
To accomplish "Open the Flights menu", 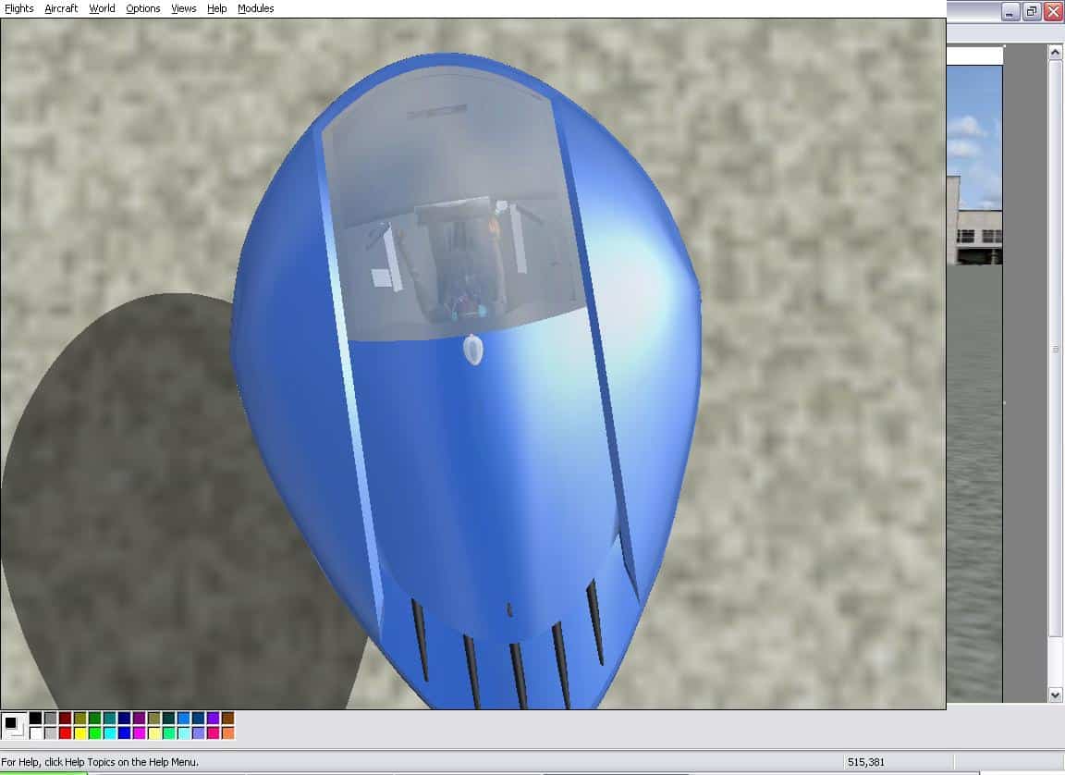I will (18, 8).
